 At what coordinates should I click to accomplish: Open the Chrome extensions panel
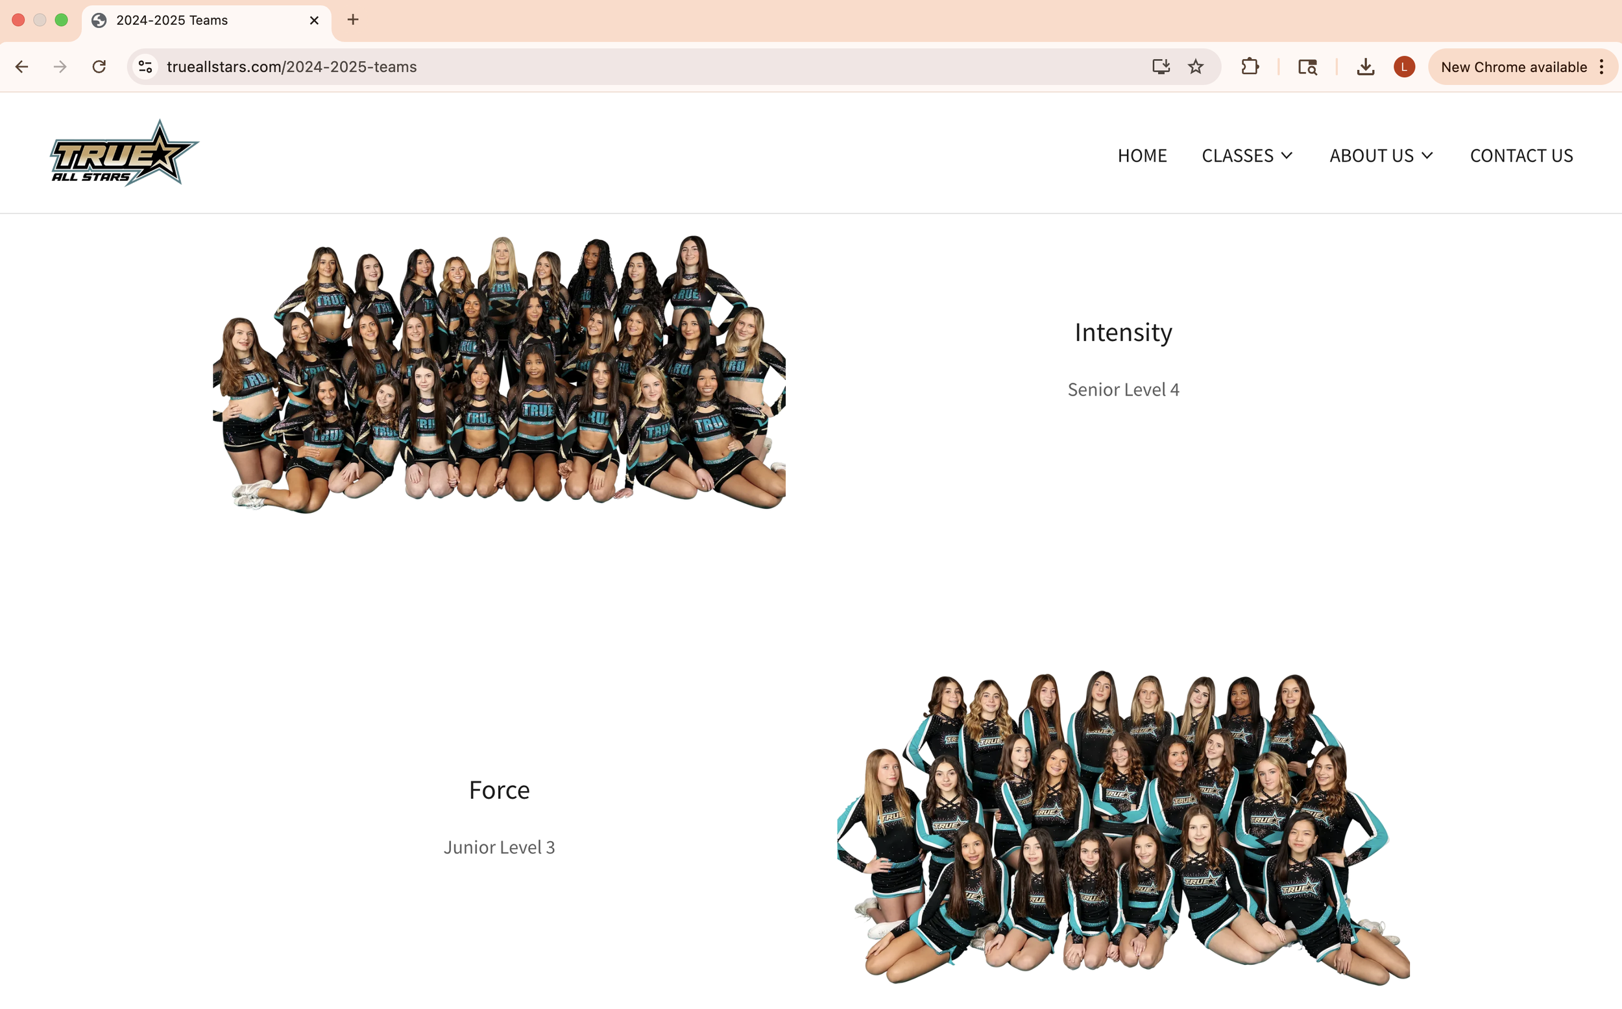pos(1250,66)
